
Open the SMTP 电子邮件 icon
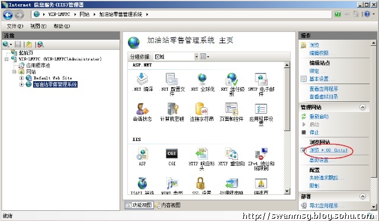pos(261,79)
